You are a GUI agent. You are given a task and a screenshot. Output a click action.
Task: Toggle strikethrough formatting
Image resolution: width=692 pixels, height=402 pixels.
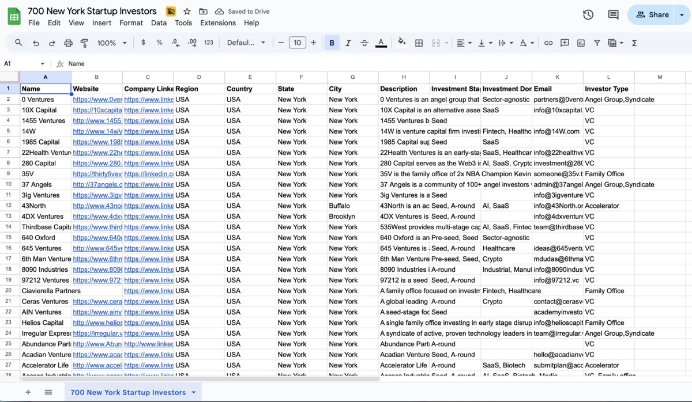point(364,43)
